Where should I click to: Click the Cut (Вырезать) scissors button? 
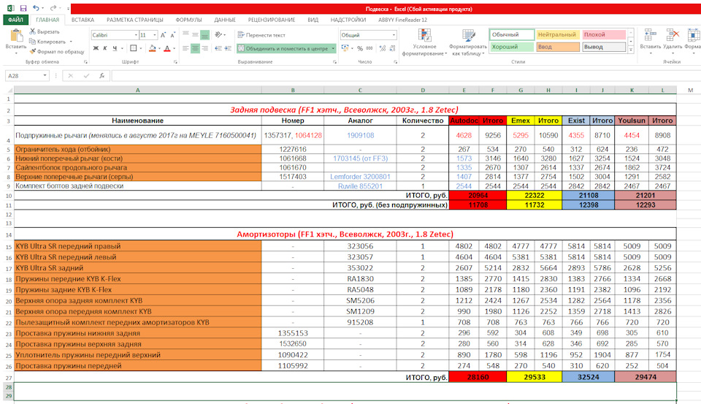pyautogui.click(x=45, y=31)
